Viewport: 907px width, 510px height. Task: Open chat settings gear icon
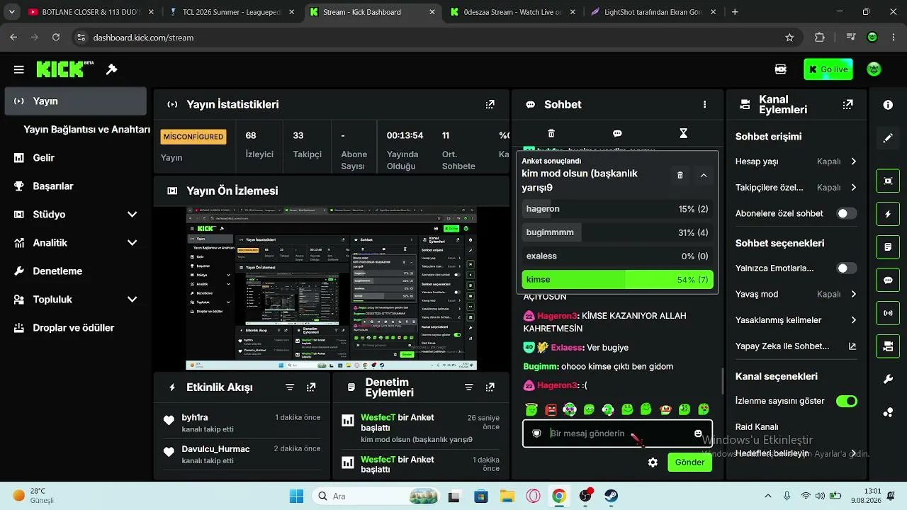(x=653, y=463)
